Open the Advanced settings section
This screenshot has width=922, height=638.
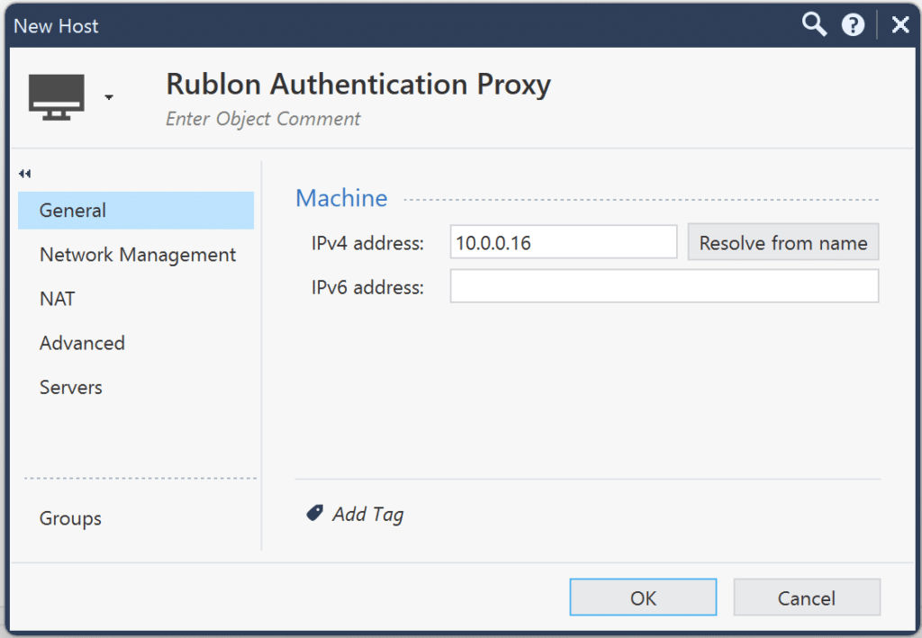point(82,343)
